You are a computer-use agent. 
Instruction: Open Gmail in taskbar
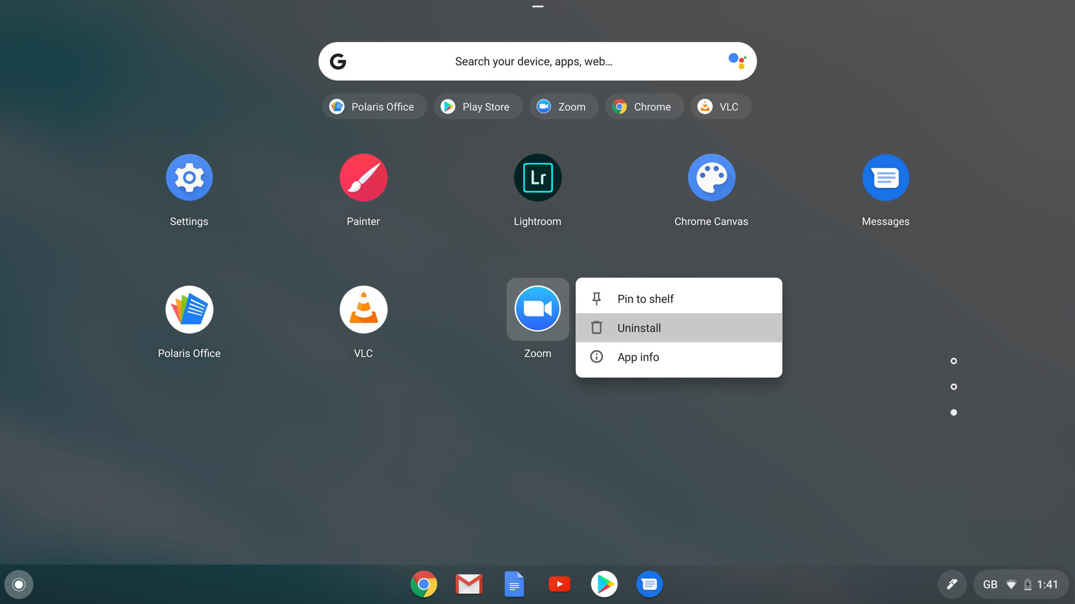469,584
